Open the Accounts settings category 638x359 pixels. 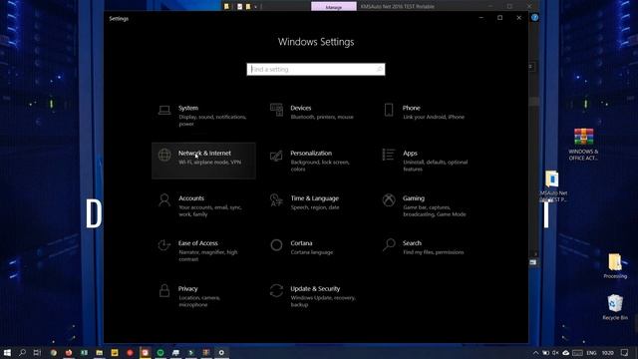(203, 206)
